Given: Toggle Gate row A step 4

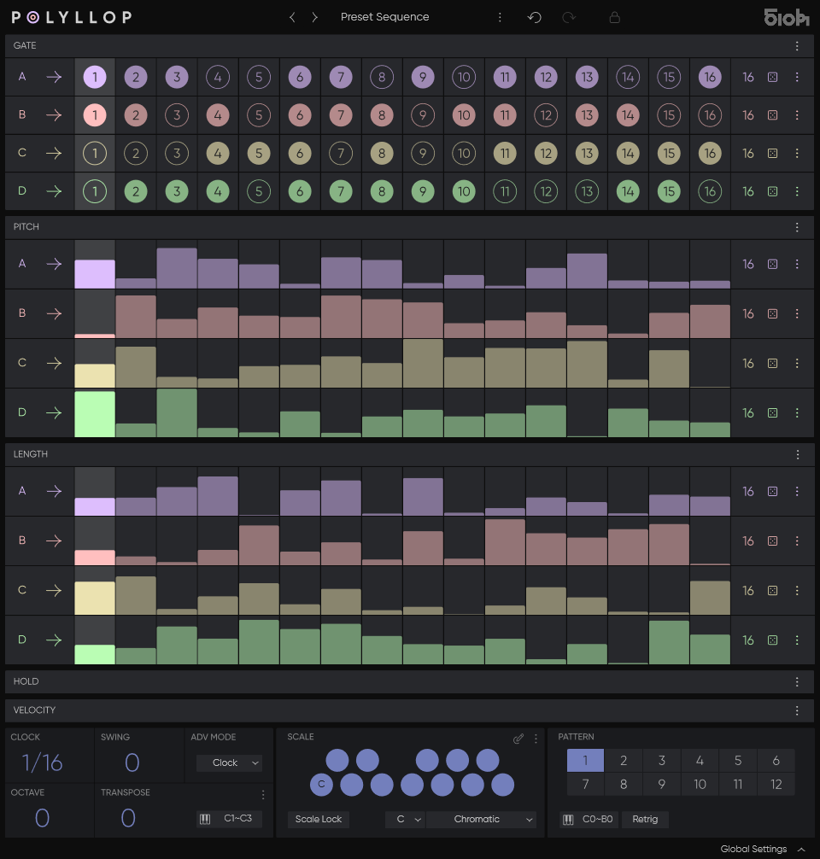Looking at the screenshot, I should tap(218, 78).
